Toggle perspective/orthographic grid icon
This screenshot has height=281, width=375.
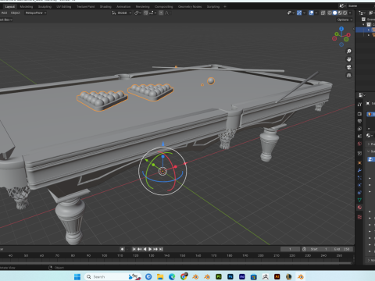(349, 76)
